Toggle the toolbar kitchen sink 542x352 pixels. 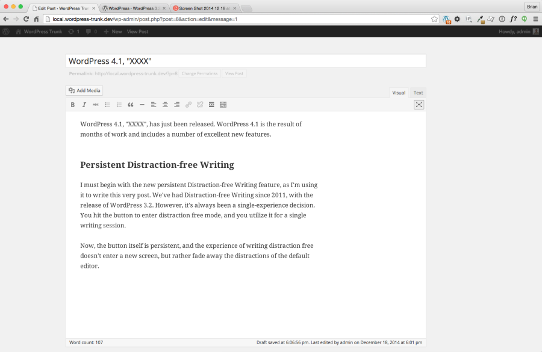[223, 105]
